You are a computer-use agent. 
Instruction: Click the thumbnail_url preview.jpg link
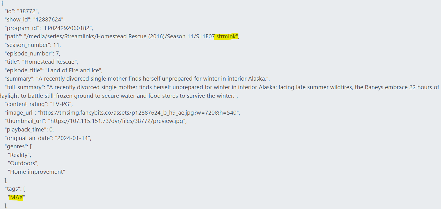pyautogui.click(x=117, y=121)
